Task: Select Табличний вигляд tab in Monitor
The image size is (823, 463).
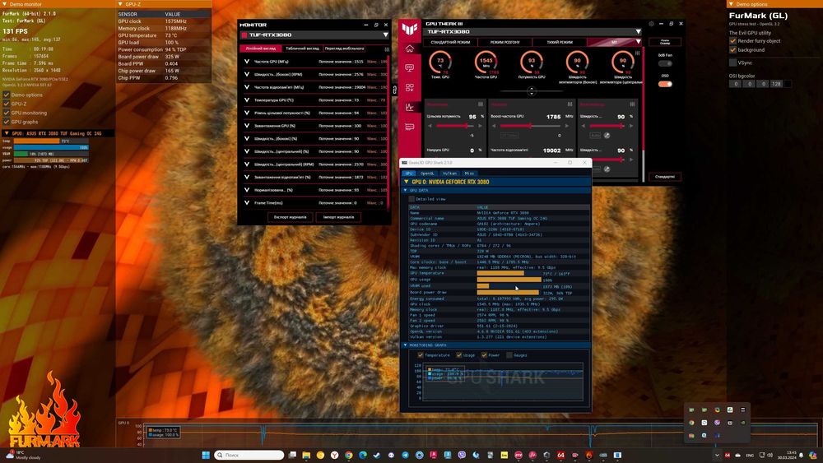Action: pos(302,49)
